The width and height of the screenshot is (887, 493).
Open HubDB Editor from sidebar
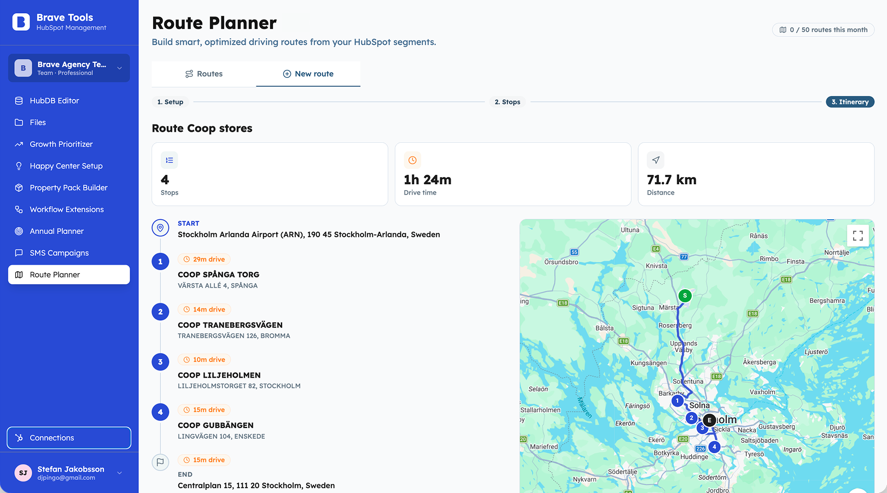point(69,101)
